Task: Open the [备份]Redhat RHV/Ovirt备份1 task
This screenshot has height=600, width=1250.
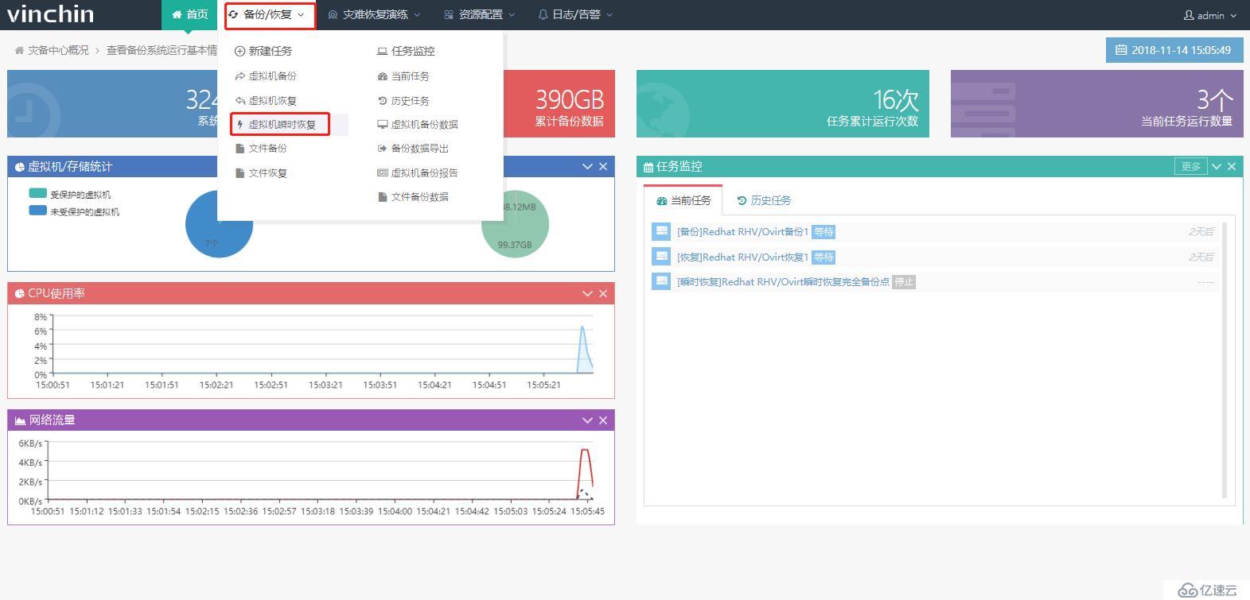Action: coord(742,232)
